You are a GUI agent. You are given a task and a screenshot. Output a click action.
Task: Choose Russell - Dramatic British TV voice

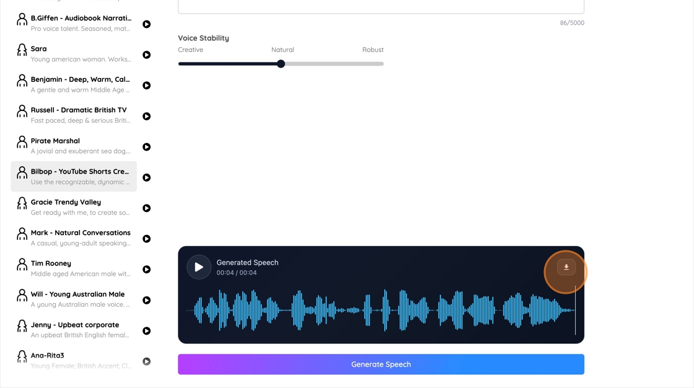(79, 110)
